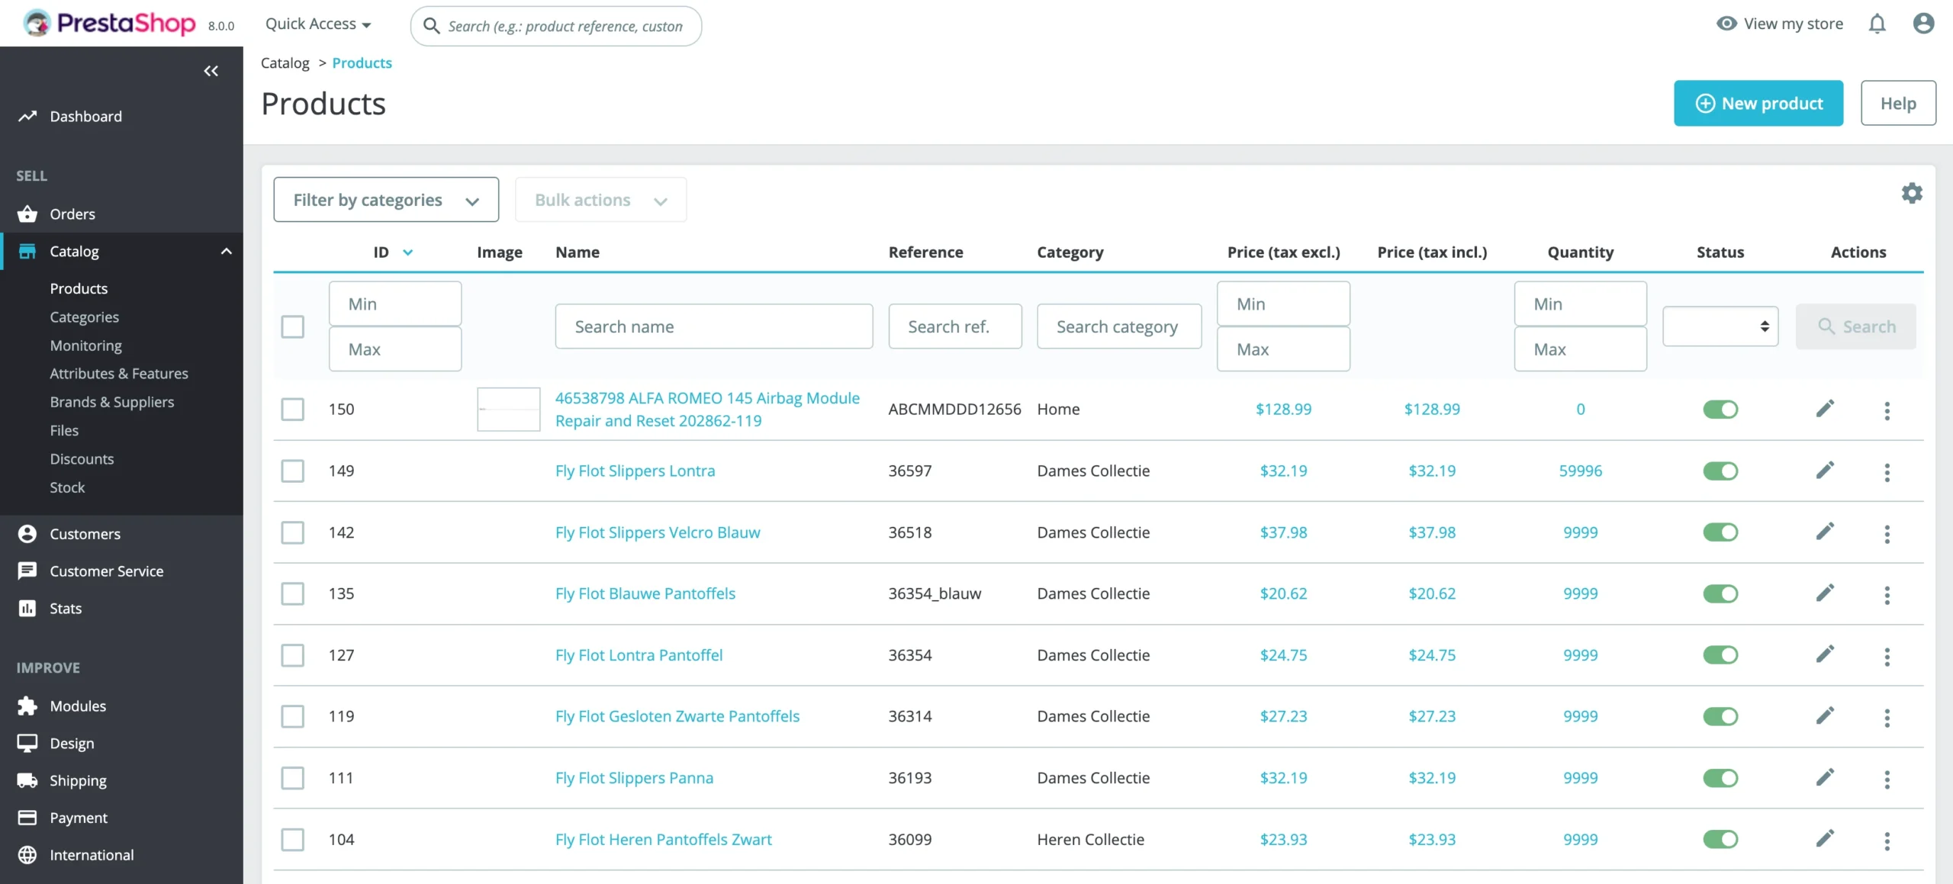Open more actions menu for product 104

[1887, 841]
